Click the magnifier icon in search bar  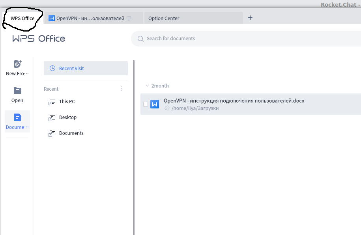tap(140, 39)
